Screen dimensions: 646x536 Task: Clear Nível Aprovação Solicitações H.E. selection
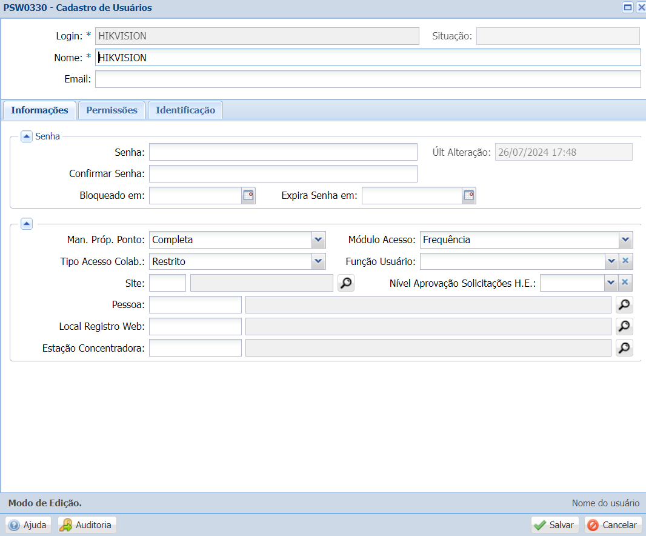pyautogui.click(x=625, y=283)
